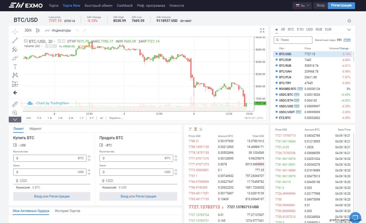366x223 pixels.
Task: Collapse the BTC/USD chart legend
Action: (26, 41)
